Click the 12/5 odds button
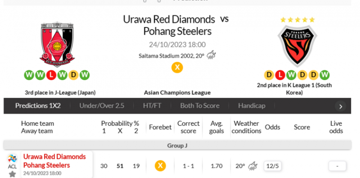This screenshot has width=360, height=178. click(x=273, y=166)
